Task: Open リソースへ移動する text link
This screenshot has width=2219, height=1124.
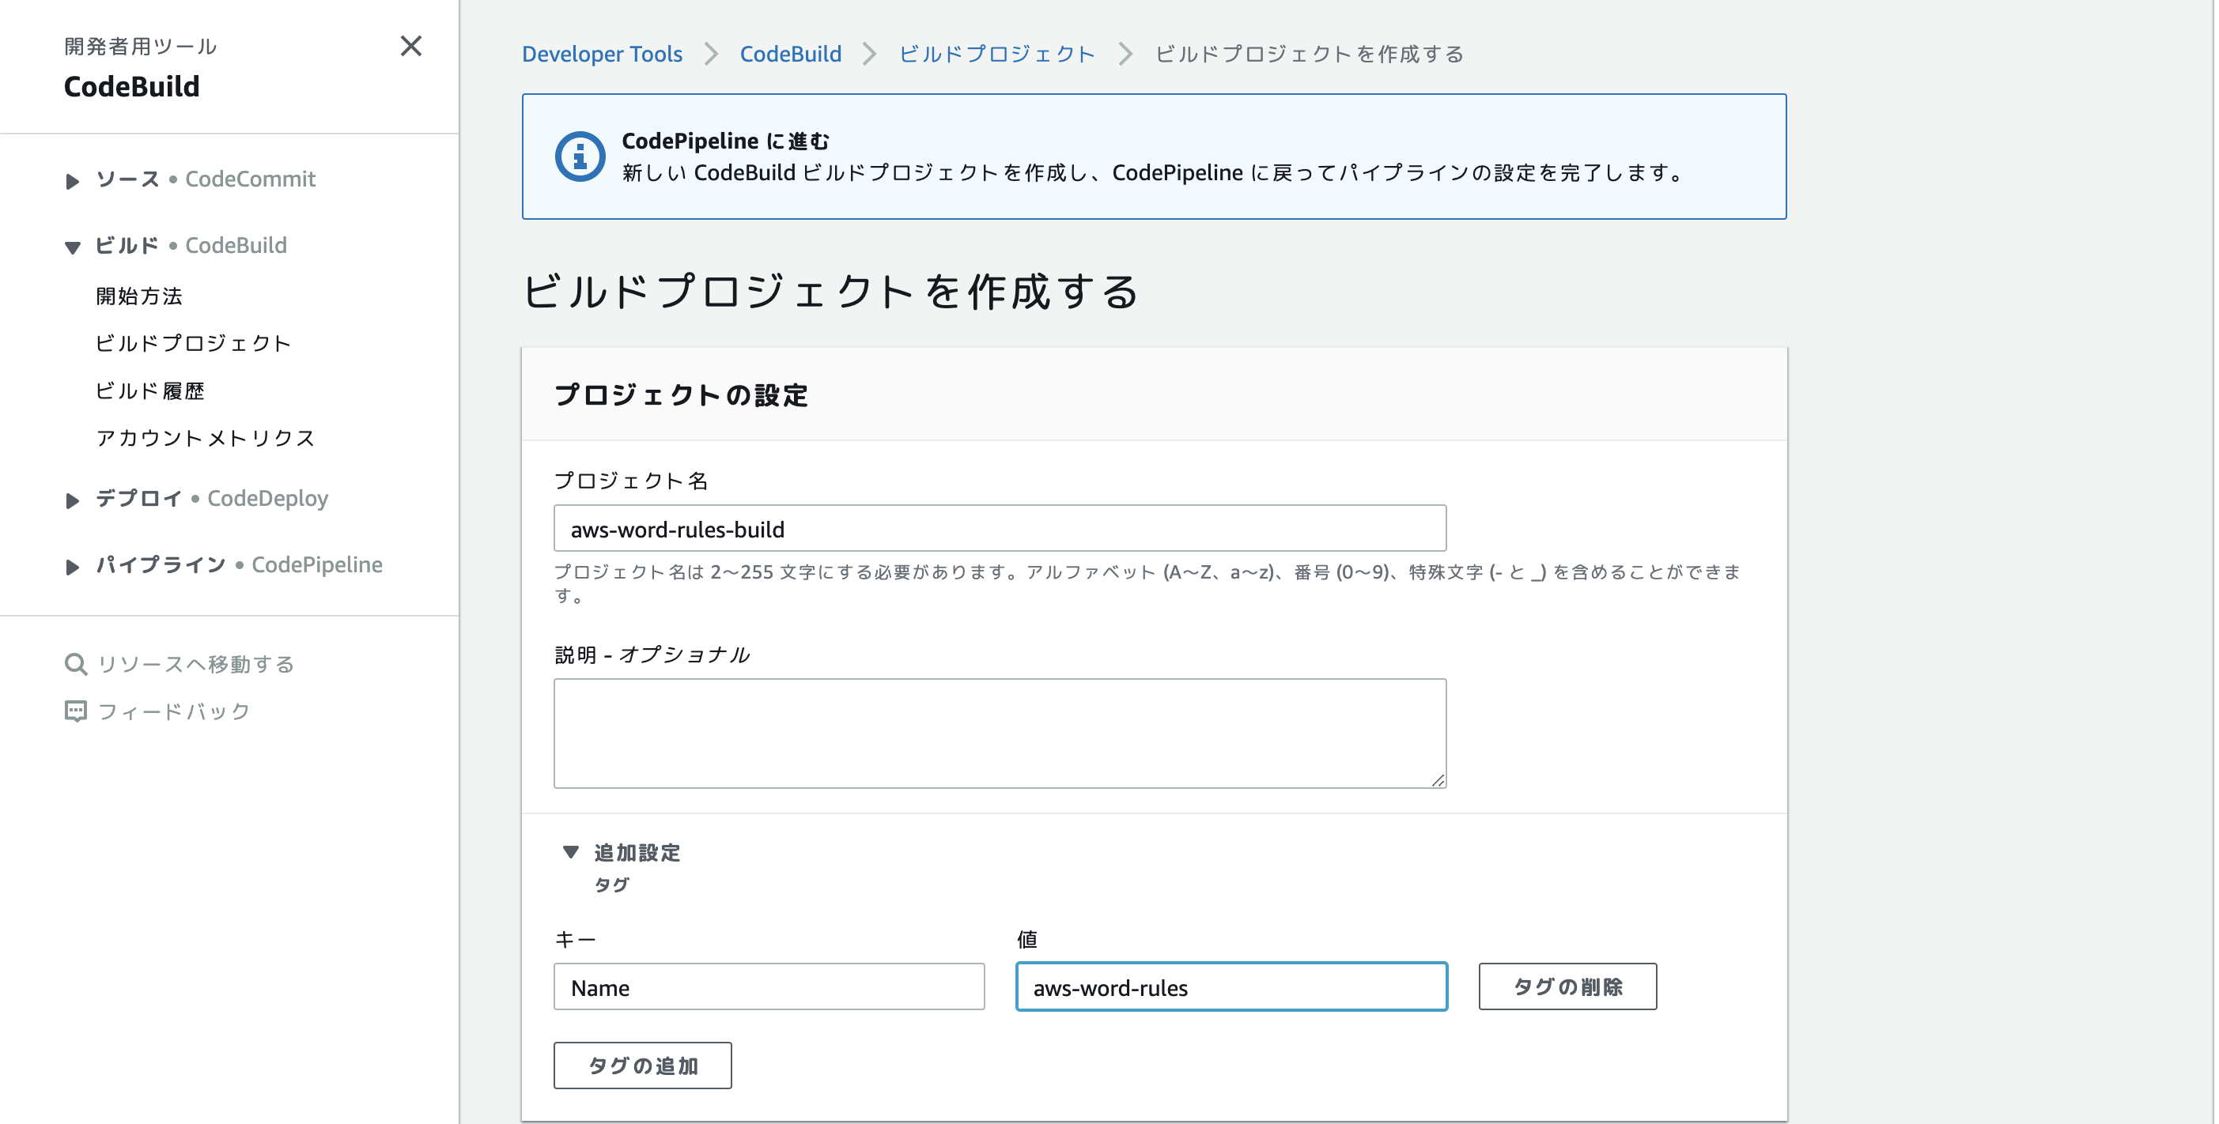Action: [x=196, y=664]
